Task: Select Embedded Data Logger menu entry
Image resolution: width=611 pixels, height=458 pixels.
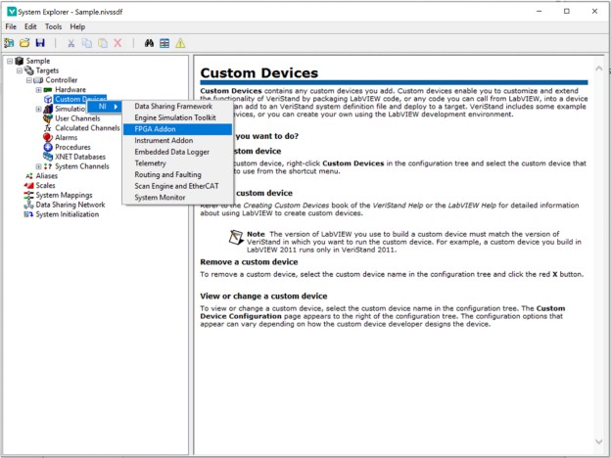Action: tap(177, 152)
